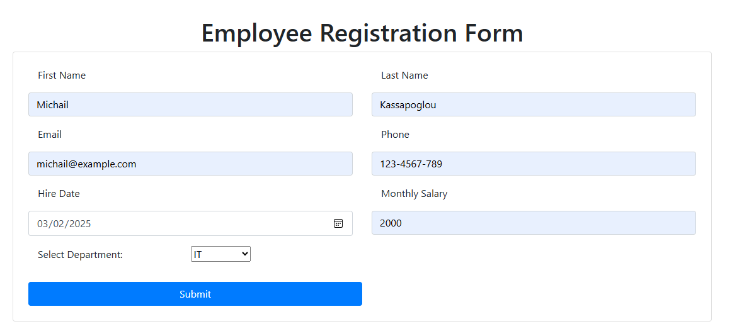Screen dimensions: 737x336
Task: Expand the department dropdown showing IT
Action: point(220,254)
